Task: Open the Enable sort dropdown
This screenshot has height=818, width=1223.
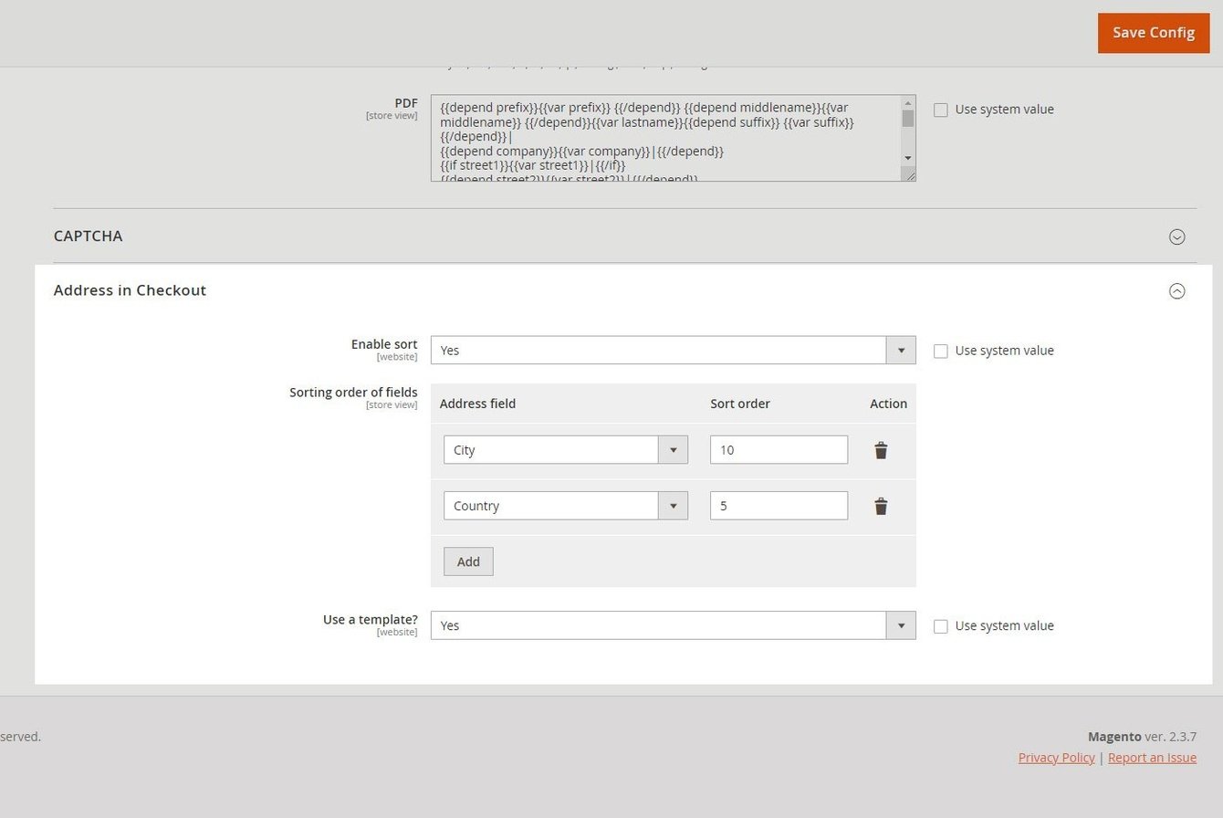Action: pos(673,350)
